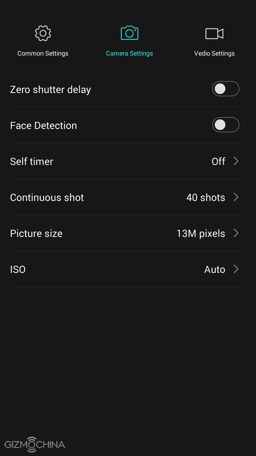Screen dimensions: 256x456
Task: Tap the Vedio Settings camcorder icon
Action: tap(214, 33)
